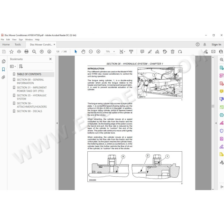The image size is (224, 224).
Task: Click the page number field showing 128
Action: 58,52
